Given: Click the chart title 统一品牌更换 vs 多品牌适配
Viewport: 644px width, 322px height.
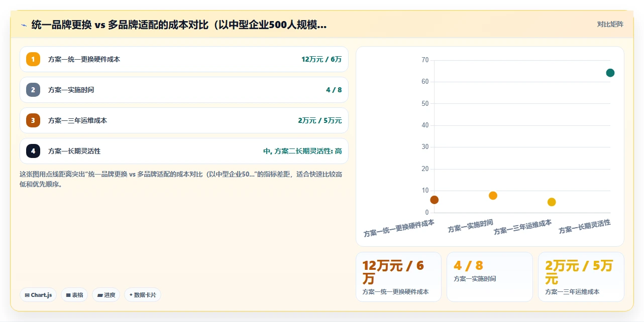Looking at the screenshot, I should click(x=179, y=25).
